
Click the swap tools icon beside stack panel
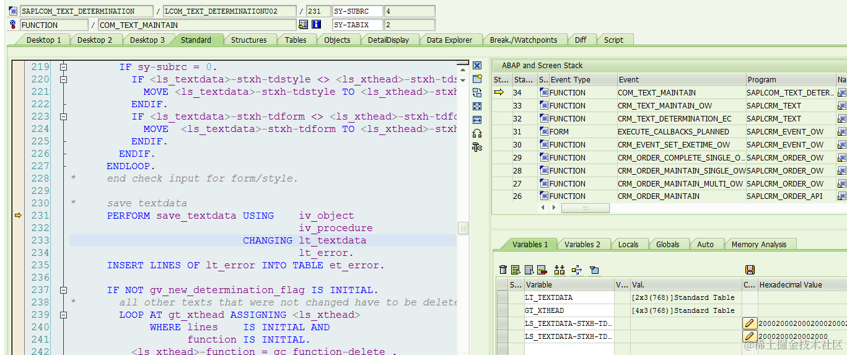click(477, 133)
